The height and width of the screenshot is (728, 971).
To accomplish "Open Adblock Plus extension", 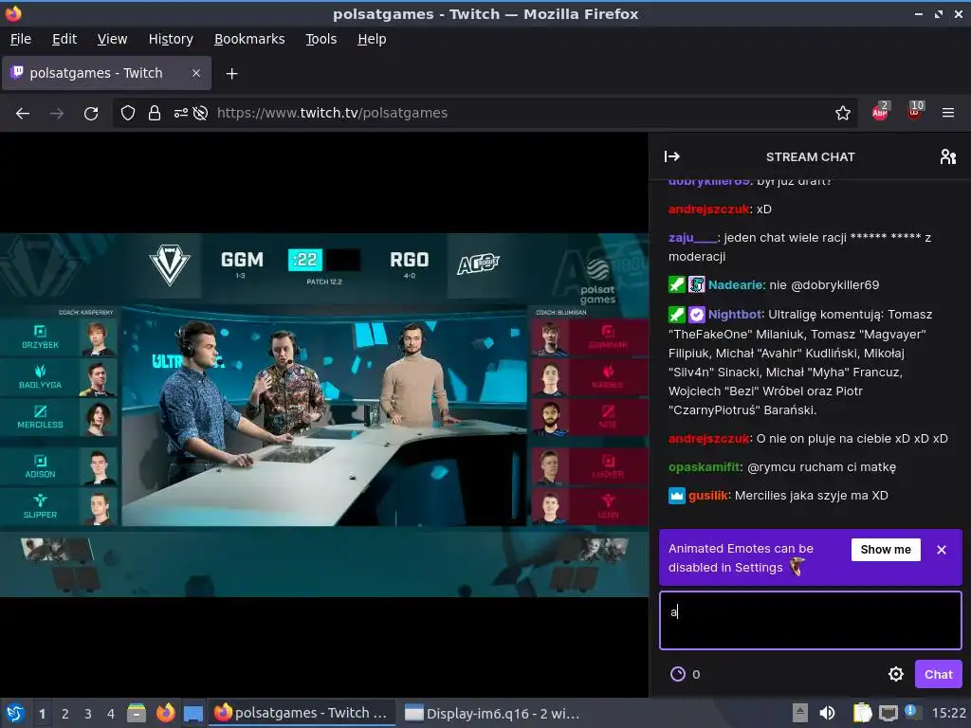I will [x=881, y=112].
